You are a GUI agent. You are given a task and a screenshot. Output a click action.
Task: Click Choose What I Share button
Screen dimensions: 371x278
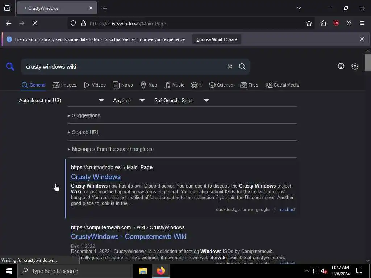tap(217, 39)
